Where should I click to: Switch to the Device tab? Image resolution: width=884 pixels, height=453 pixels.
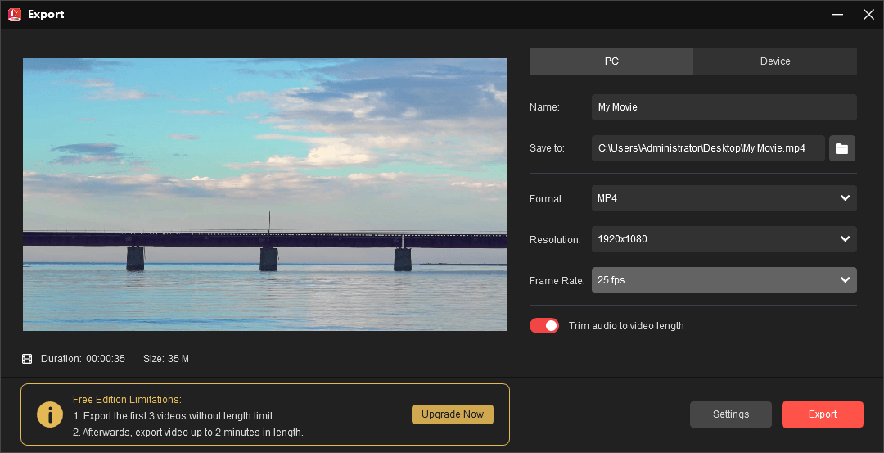tap(775, 61)
